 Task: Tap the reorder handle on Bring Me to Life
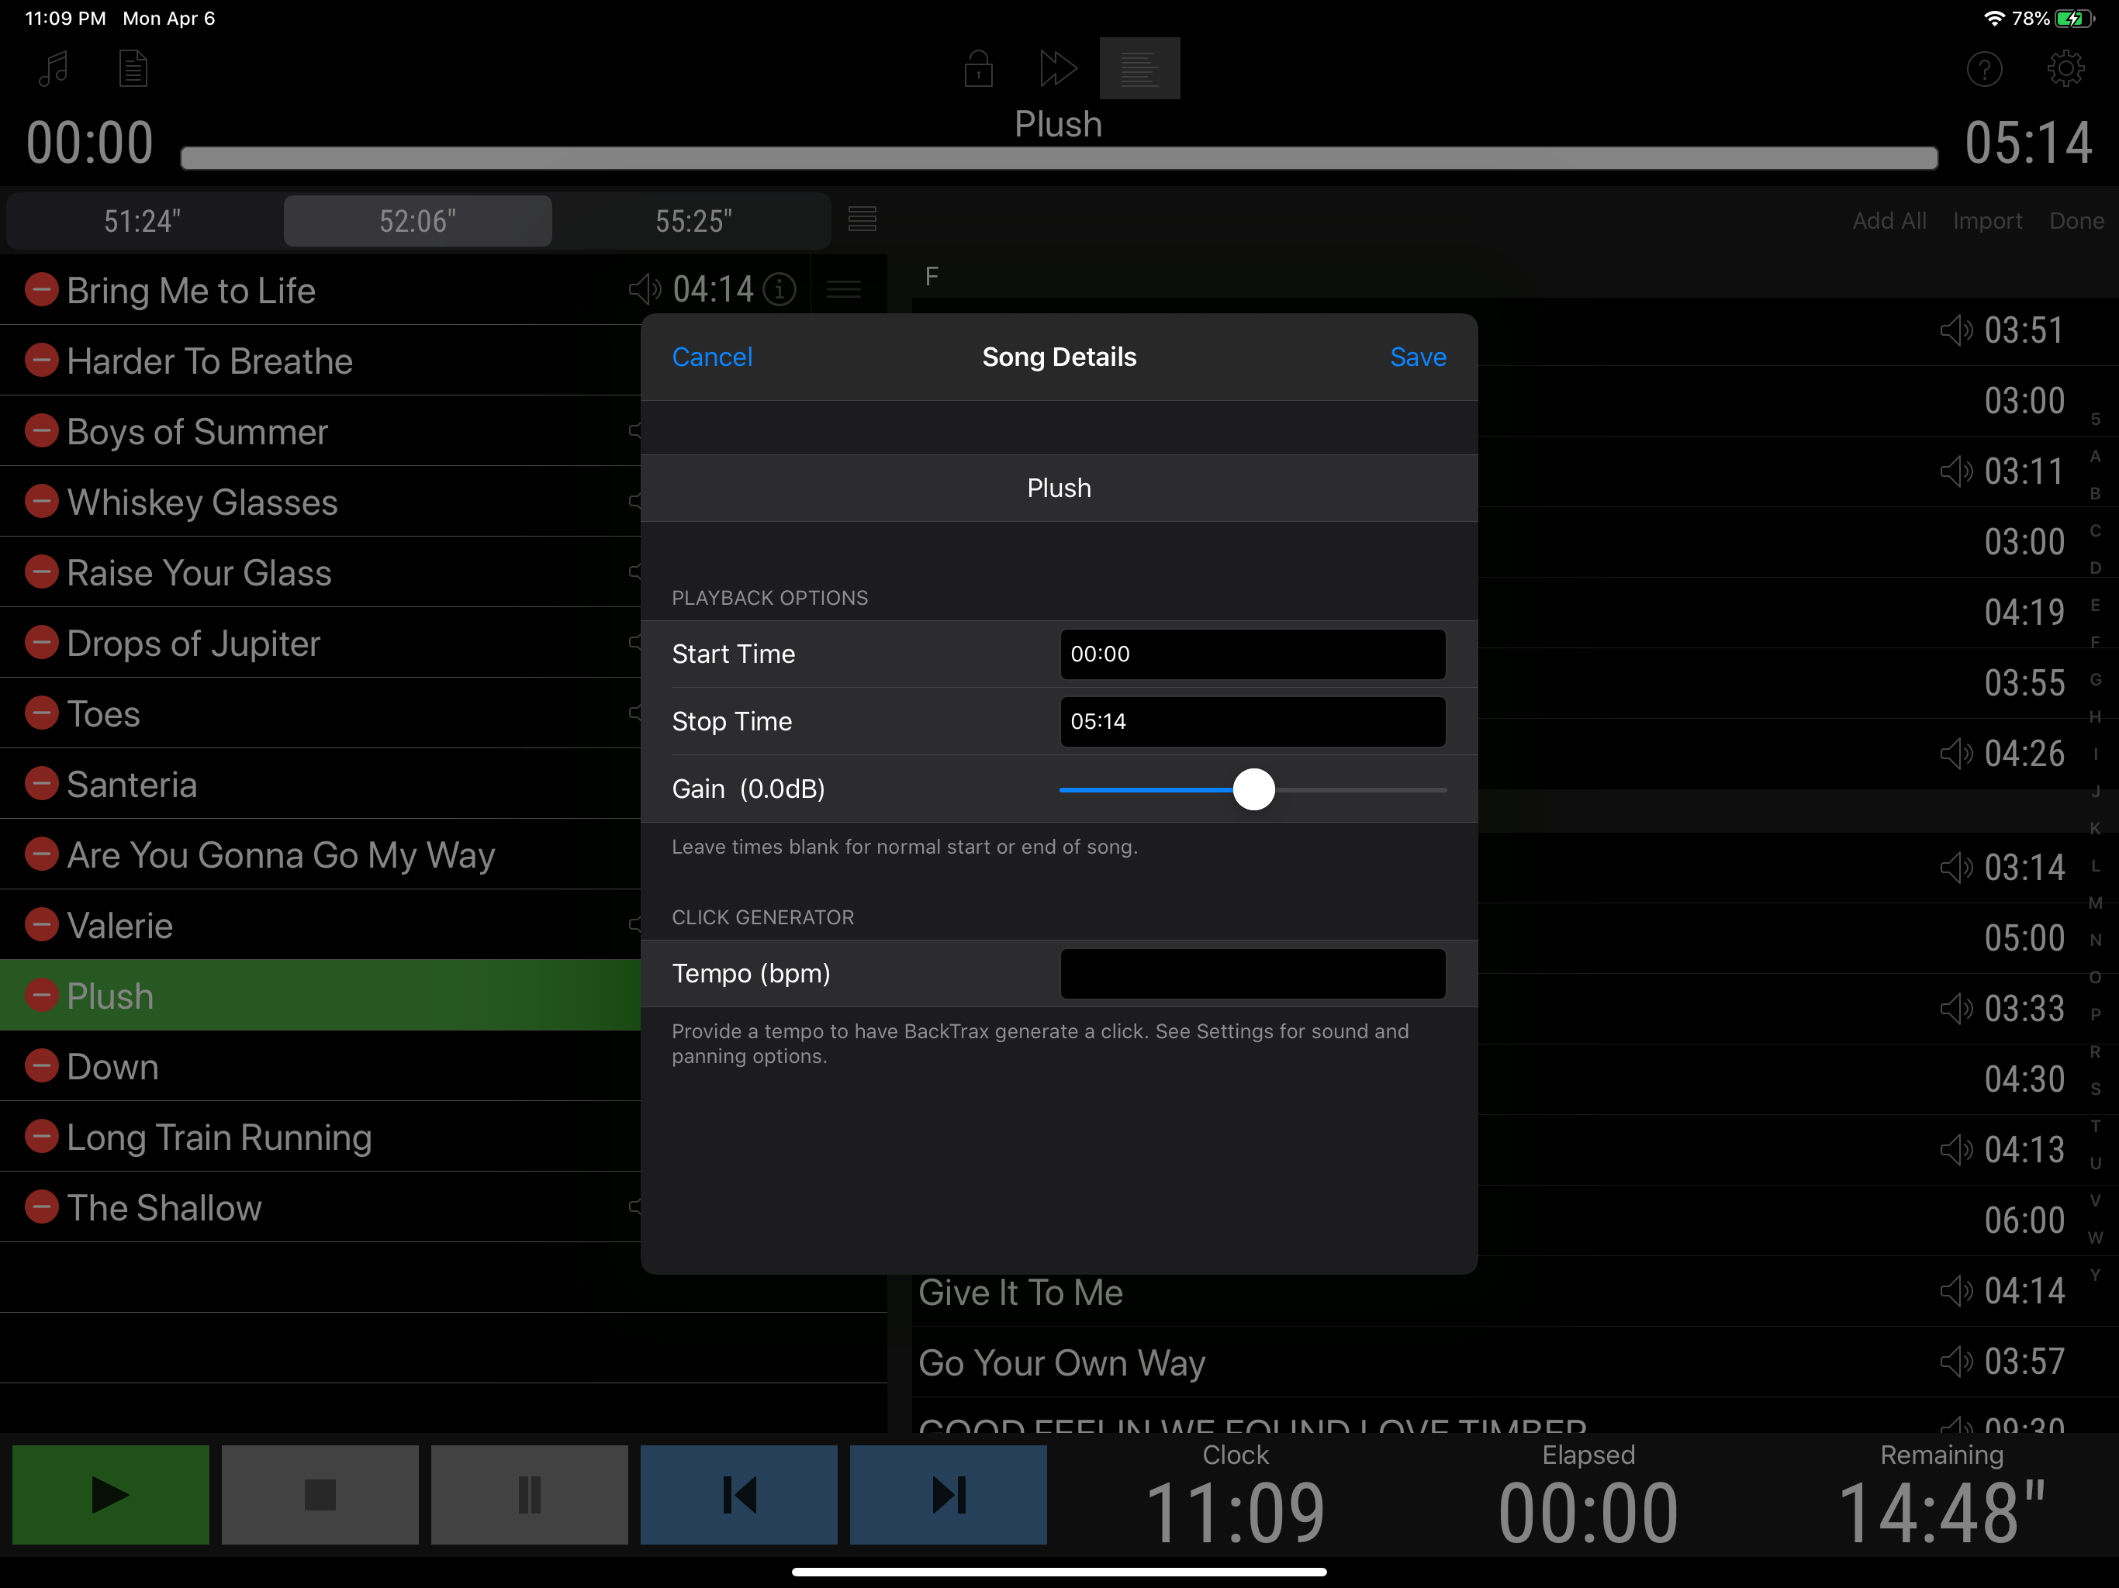pos(844,289)
